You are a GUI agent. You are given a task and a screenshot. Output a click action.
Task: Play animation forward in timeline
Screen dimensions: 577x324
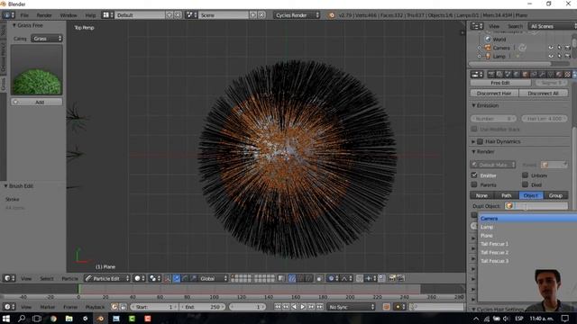(x=303, y=307)
